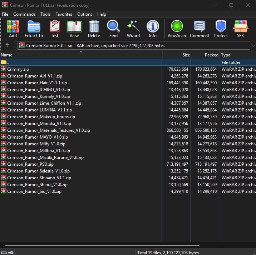256x255 pixels.
Task: Open the Find magnifier tool
Action: [x=113, y=29]
